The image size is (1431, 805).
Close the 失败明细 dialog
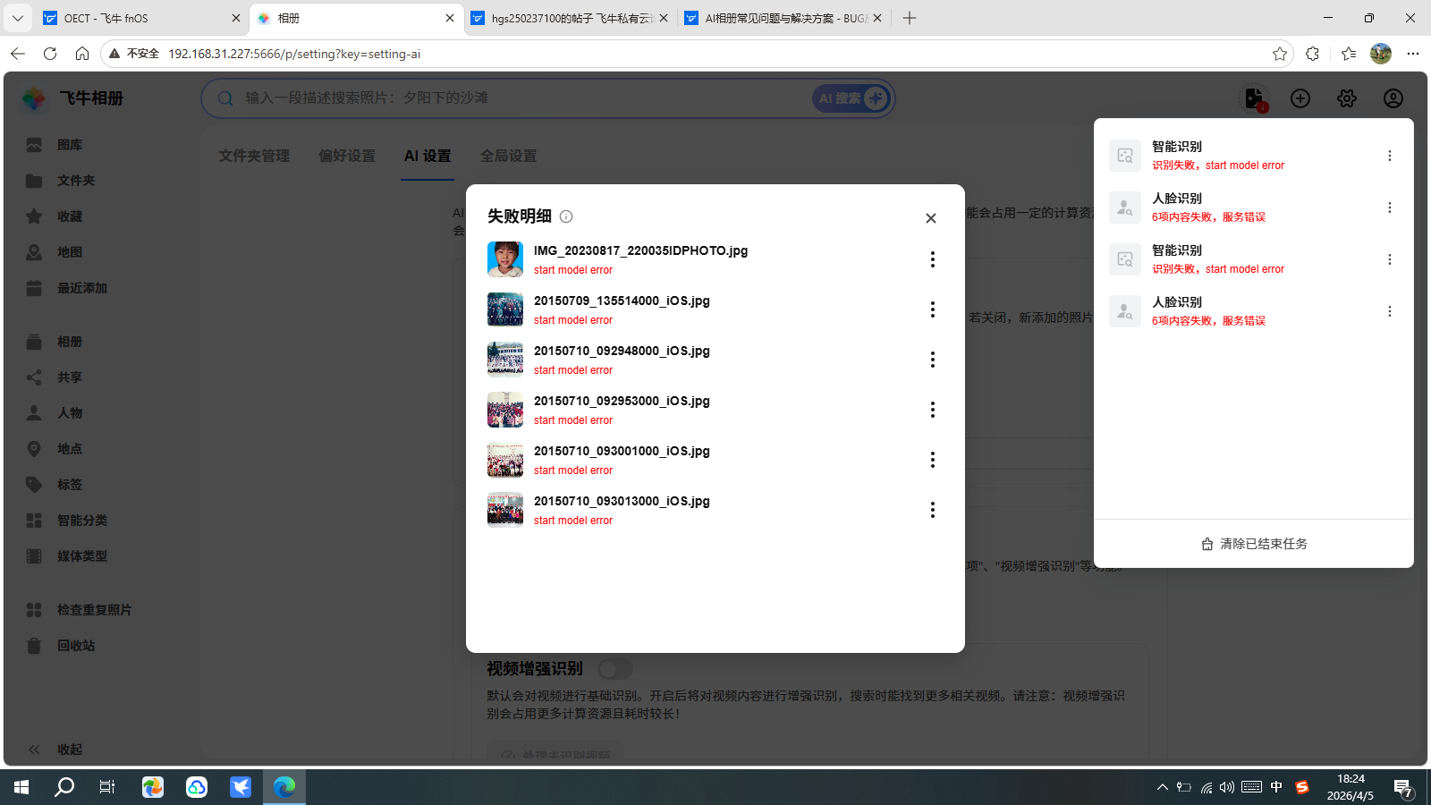tap(931, 218)
